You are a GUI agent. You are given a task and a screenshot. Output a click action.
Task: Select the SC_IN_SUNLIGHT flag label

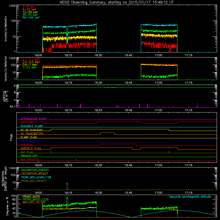coord(32,130)
